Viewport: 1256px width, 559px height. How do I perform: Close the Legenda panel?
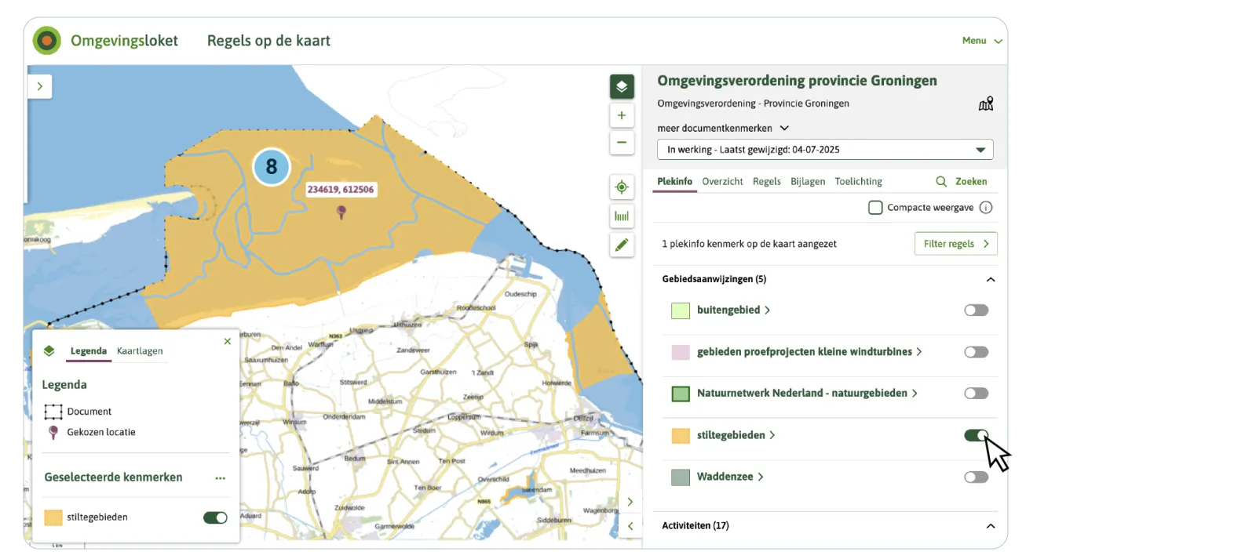pyautogui.click(x=228, y=341)
